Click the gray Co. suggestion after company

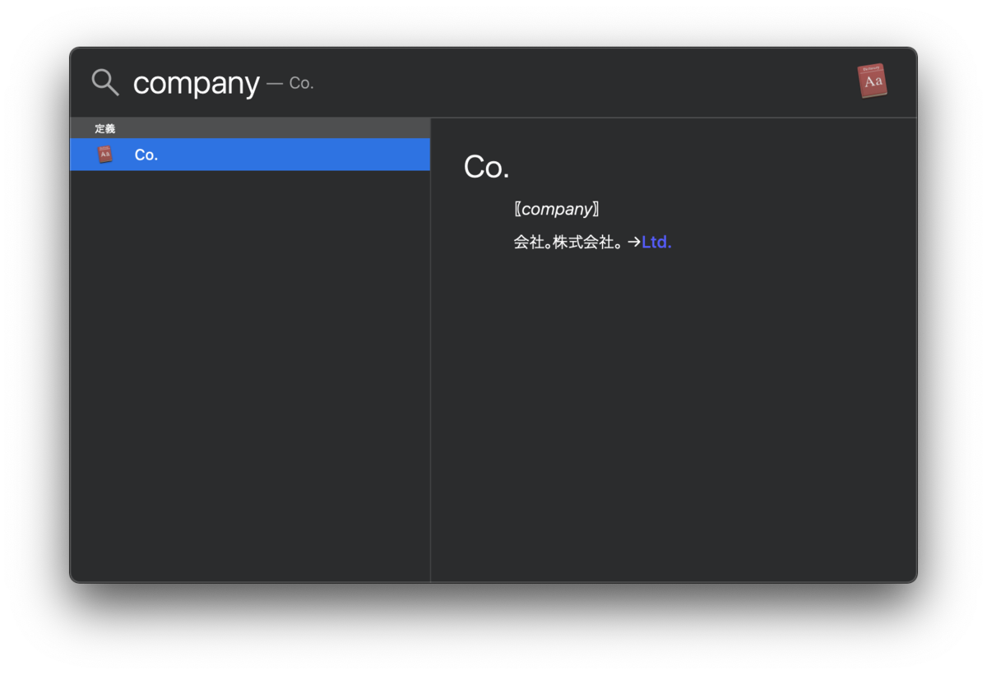click(x=301, y=83)
